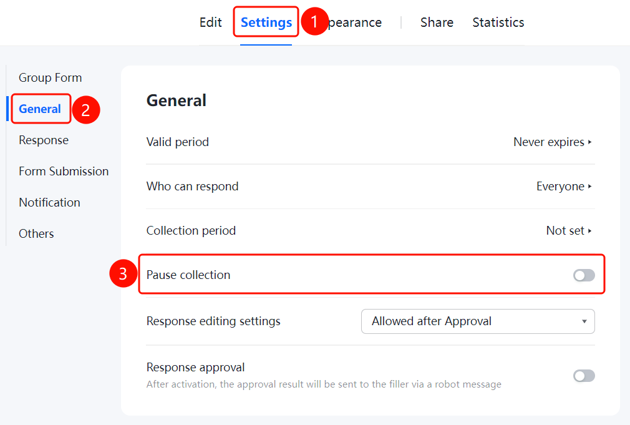The width and height of the screenshot is (630, 425).
Task: Toggle the Pause collection switch
Action: tap(584, 275)
